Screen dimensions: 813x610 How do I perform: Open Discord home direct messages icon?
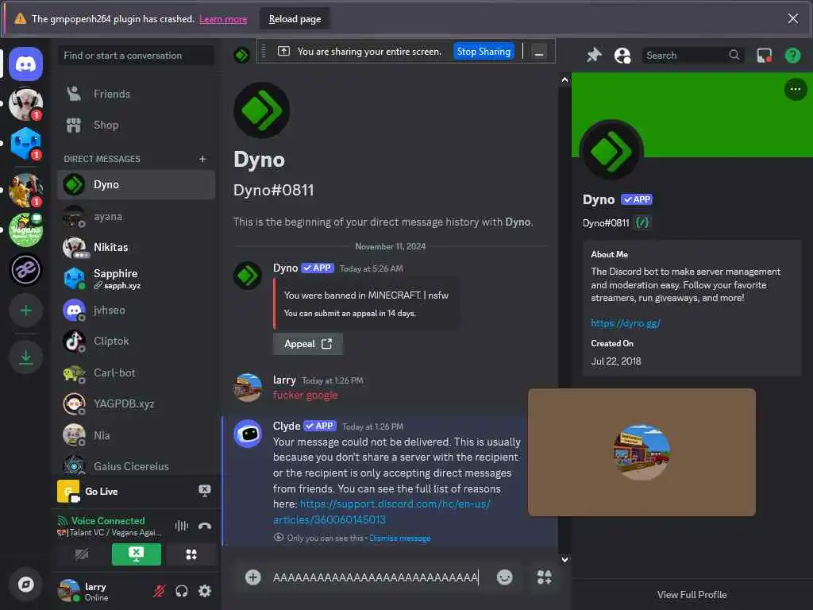[25, 64]
